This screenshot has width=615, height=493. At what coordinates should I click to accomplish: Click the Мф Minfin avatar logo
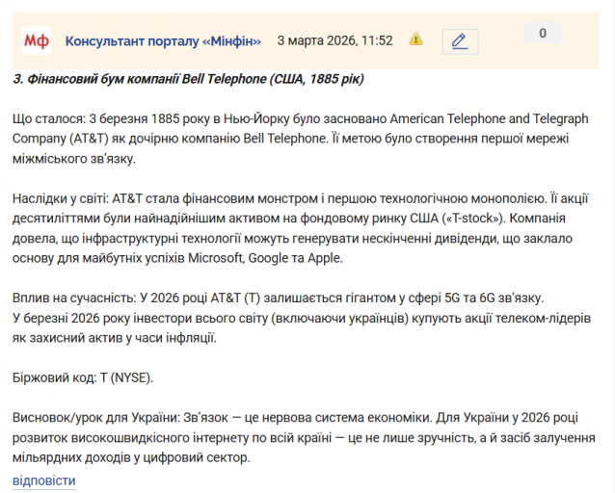pyautogui.click(x=36, y=40)
